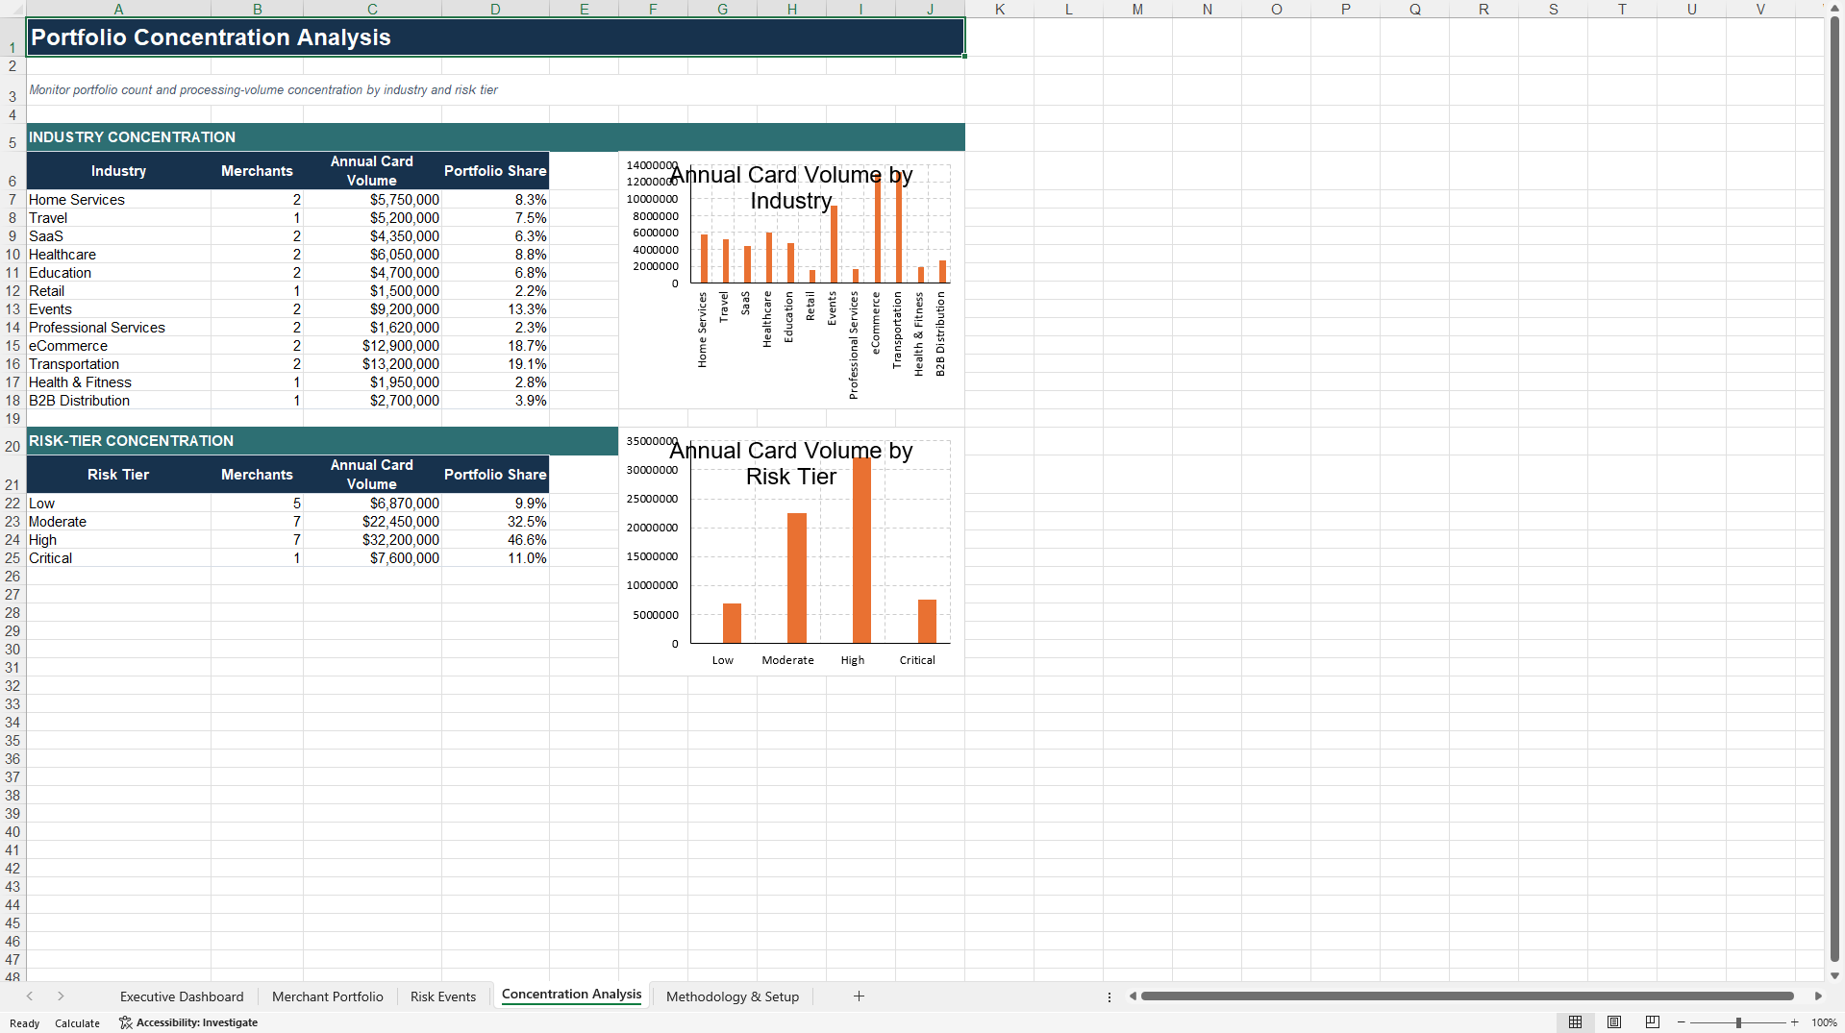The image size is (1845, 1033).
Task: Click next sheet navigation arrow
Action: (61, 996)
